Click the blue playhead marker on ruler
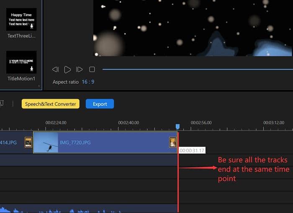This screenshot has width=293, height=213. 177,126
